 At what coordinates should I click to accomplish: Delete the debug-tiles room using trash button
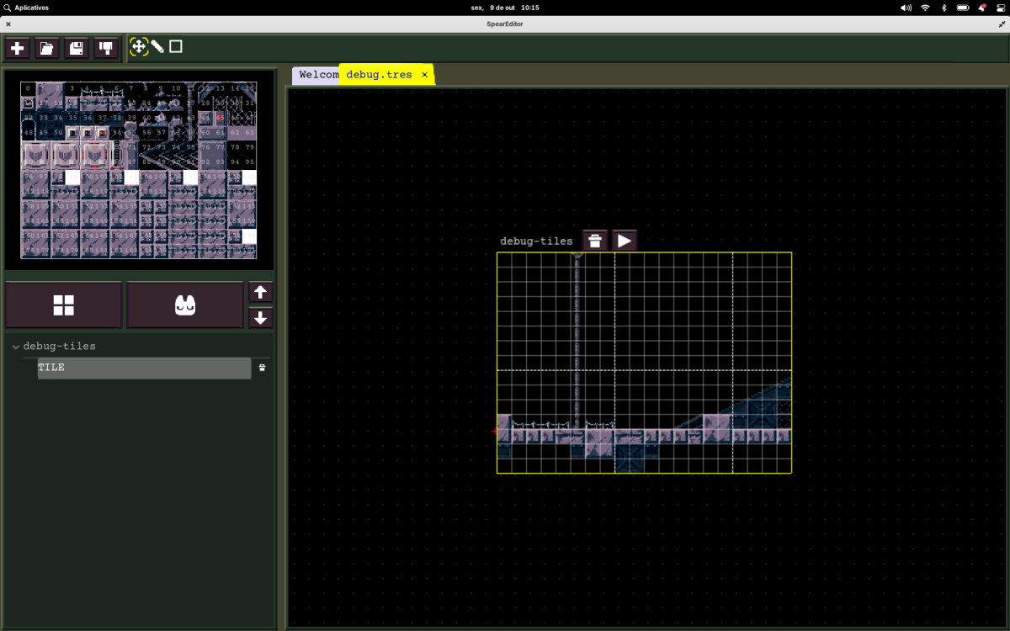(595, 241)
